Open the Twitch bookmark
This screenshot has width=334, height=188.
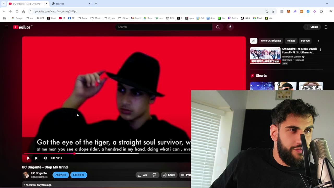tap(233, 18)
